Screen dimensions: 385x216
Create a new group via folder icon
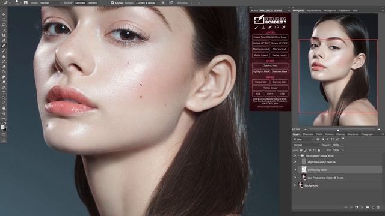coord(368,207)
